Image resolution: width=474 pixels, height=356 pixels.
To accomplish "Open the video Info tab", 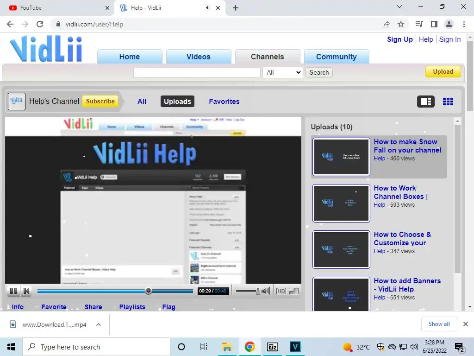I will (x=18, y=307).
